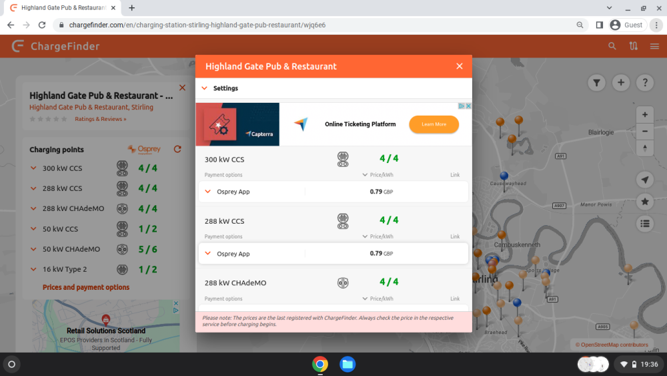Expand the 50 kW CCS row in side panel
Viewport: 667px width, 376px height.
(x=33, y=228)
